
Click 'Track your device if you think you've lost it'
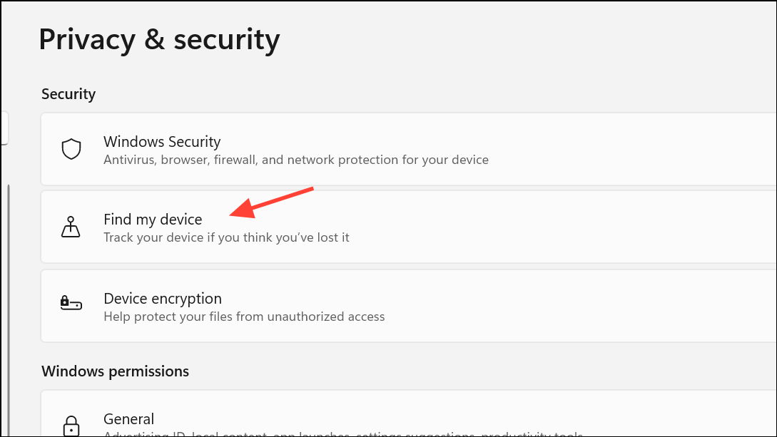pos(226,237)
